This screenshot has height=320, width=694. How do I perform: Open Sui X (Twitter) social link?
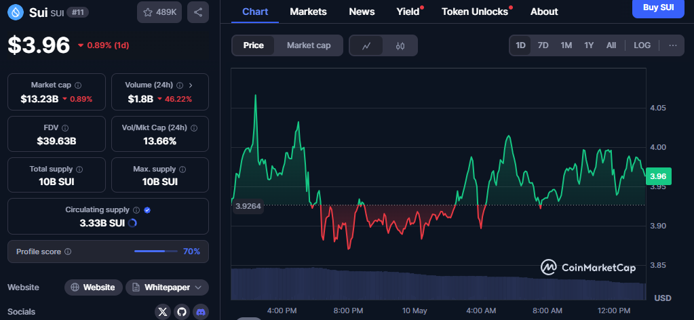tap(163, 312)
